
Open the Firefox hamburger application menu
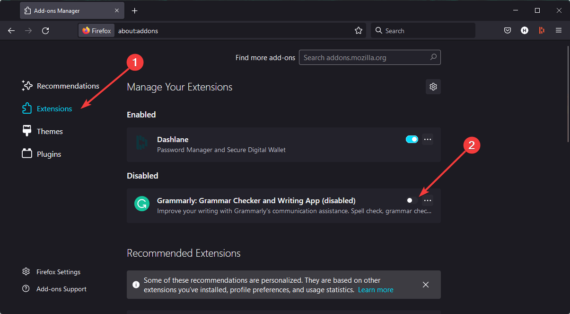tap(559, 31)
